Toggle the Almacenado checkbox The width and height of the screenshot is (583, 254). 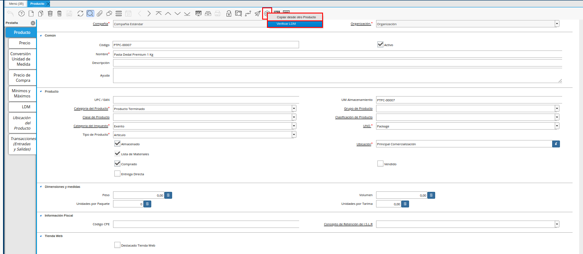[117, 144]
